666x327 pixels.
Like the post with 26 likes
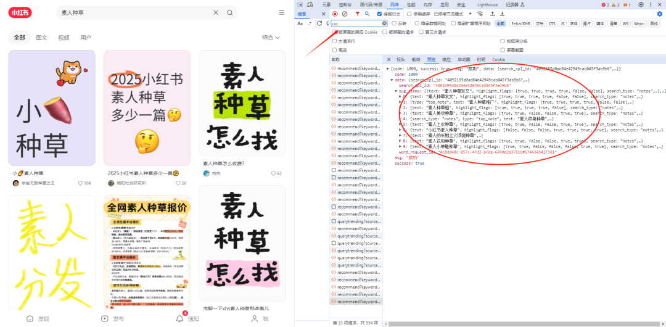click(x=178, y=183)
